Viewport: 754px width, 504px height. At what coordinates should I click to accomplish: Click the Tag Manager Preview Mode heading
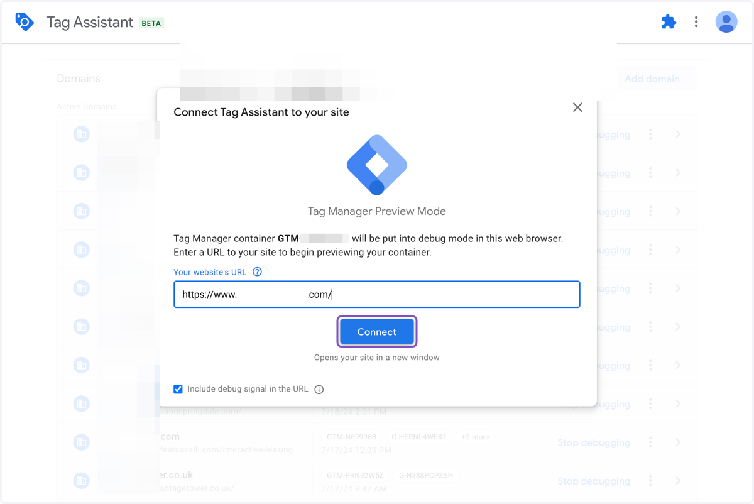tap(377, 211)
